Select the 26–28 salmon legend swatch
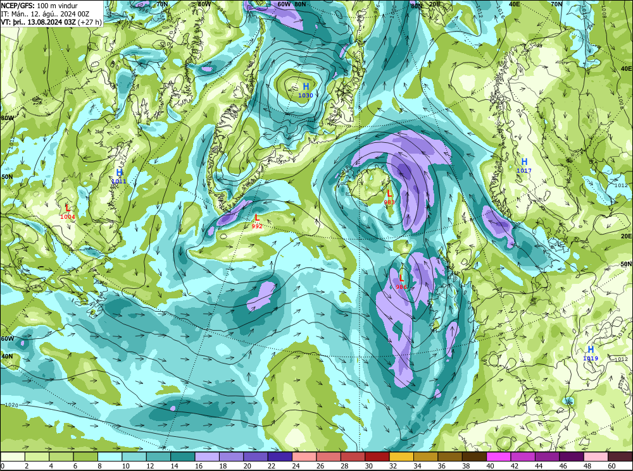This screenshot has height=471, width=633. [329, 456]
